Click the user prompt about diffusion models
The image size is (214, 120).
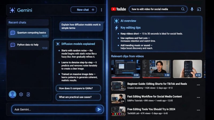(x=82, y=26)
